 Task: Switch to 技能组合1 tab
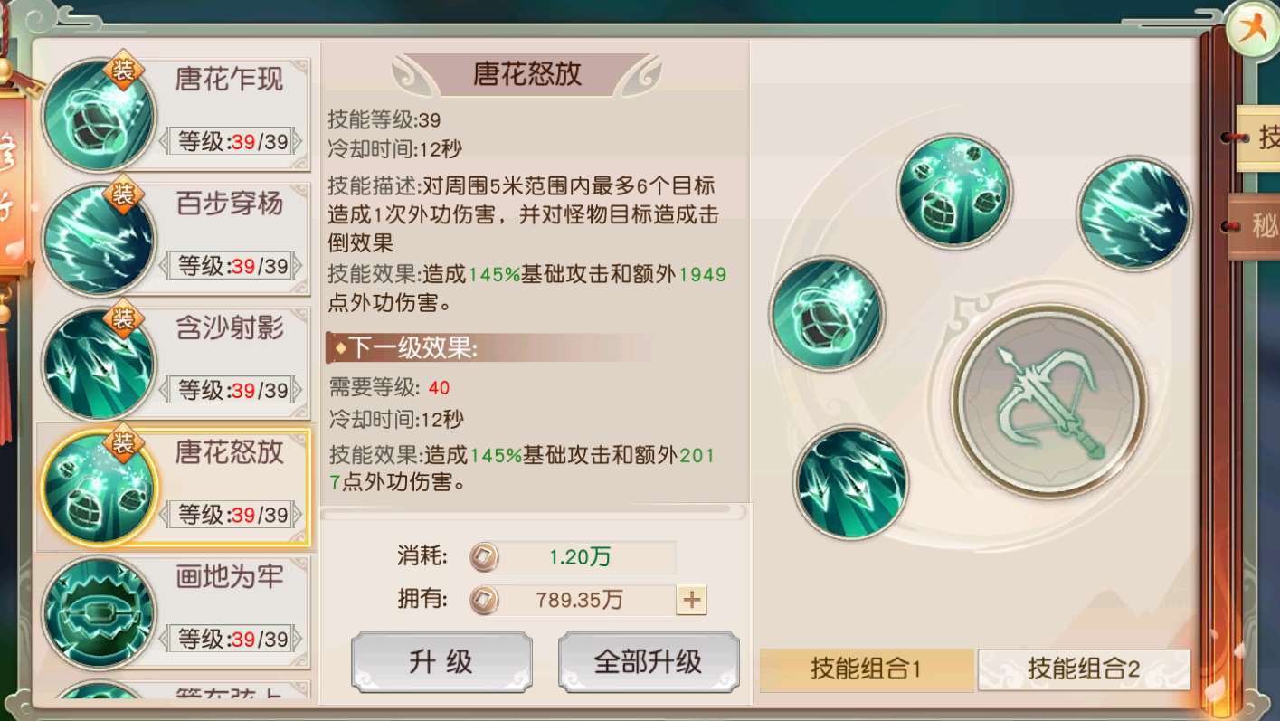point(867,670)
